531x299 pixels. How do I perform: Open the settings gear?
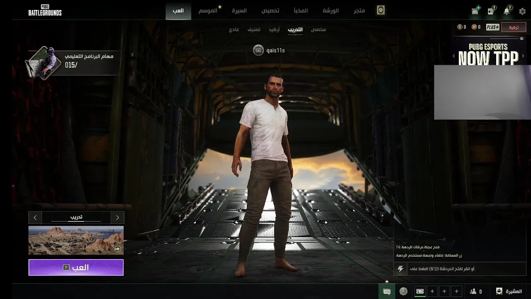tap(522, 11)
